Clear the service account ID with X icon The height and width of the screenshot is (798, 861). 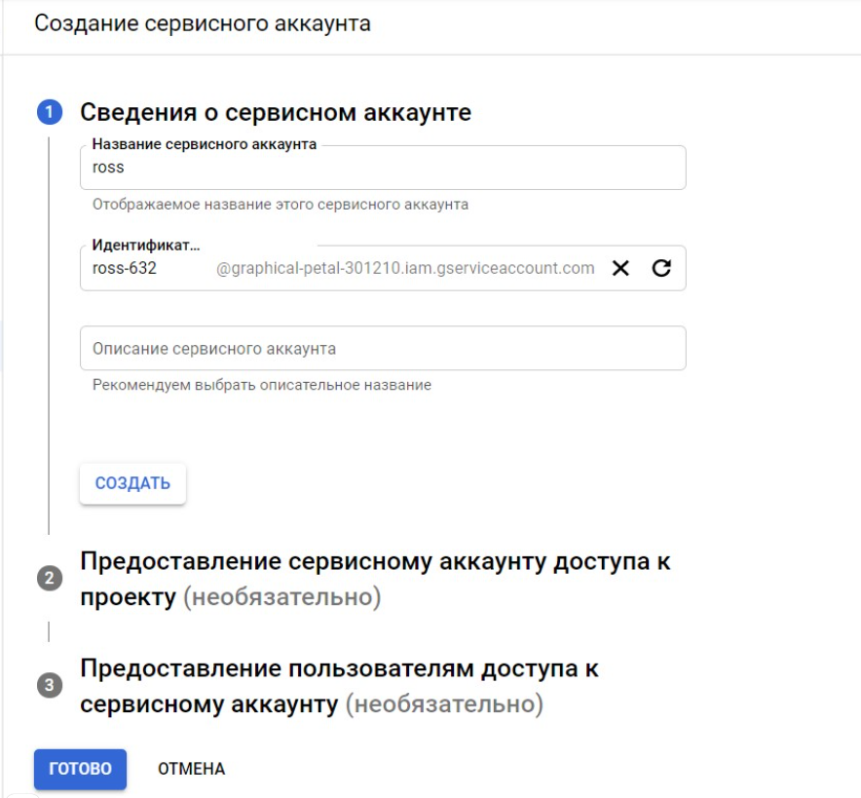pos(620,268)
